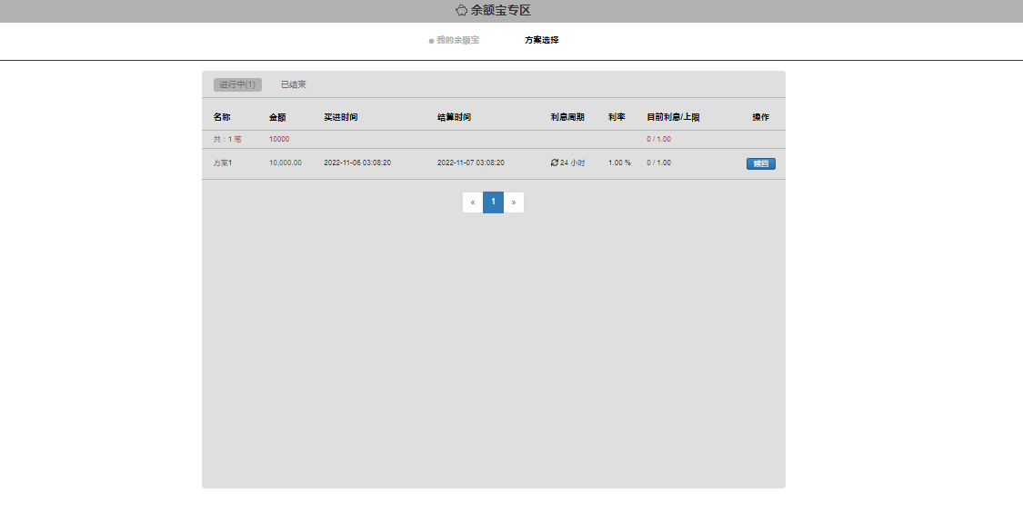Click the 余额宝专区 page title
Viewport: 1023px width, 522px height.
point(500,11)
